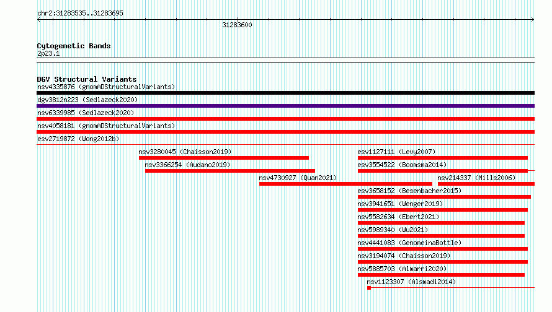
Task: Click the red nsv4058181 variant bar
Action: click(285, 132)
